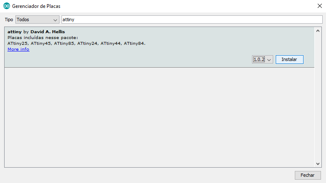The image size is (326, 183).
Task: Expand the 1.0.2 version selector
Action: 262,60
